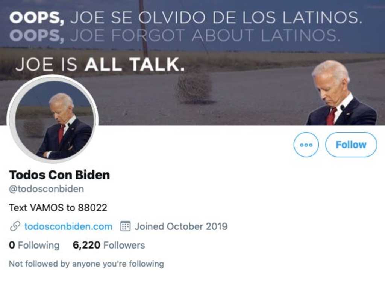Open the circular profile picture
Screen dimensions: 385x288
coord(53,119)
